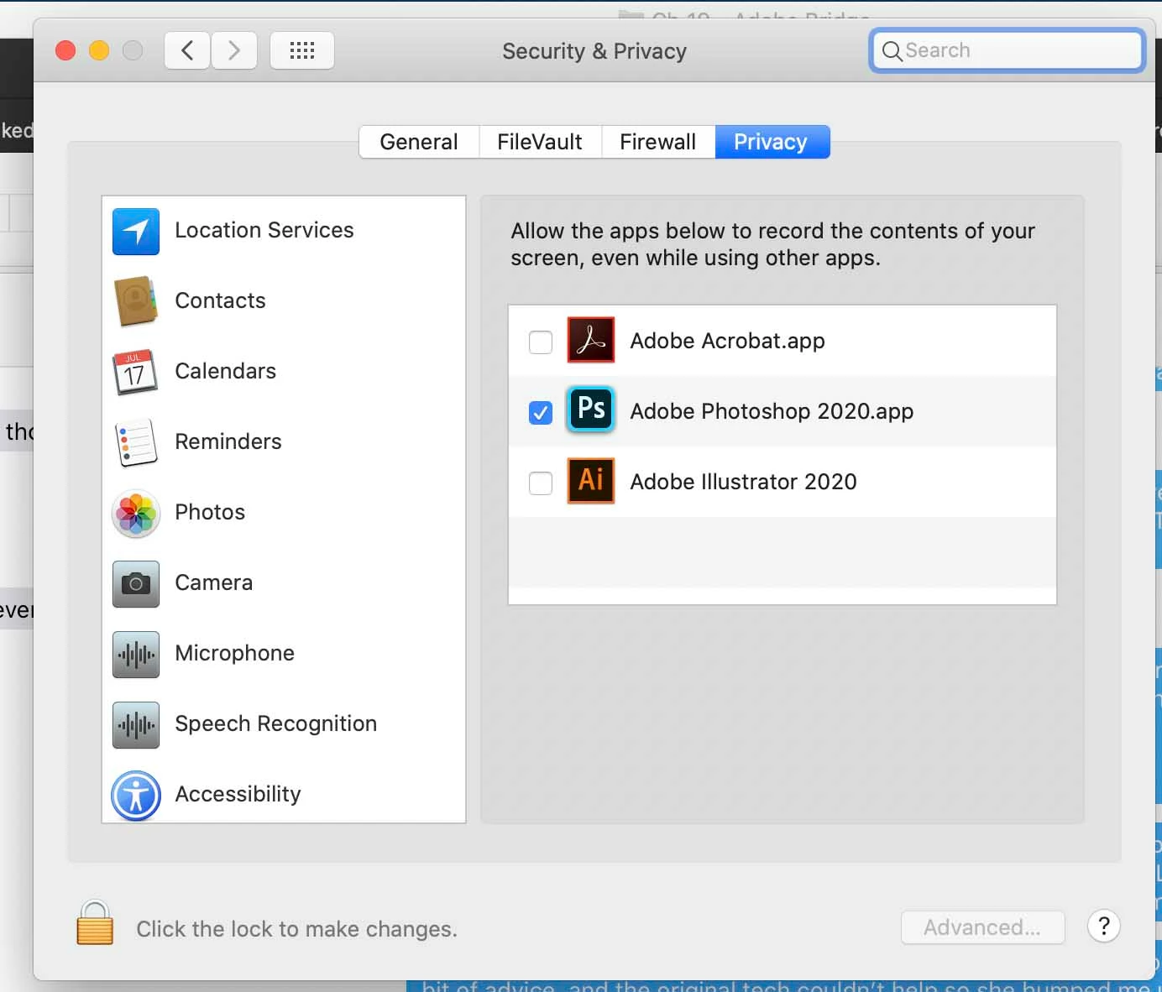
Task: Click the magnifying glass in search field
Action: (892, 51)
